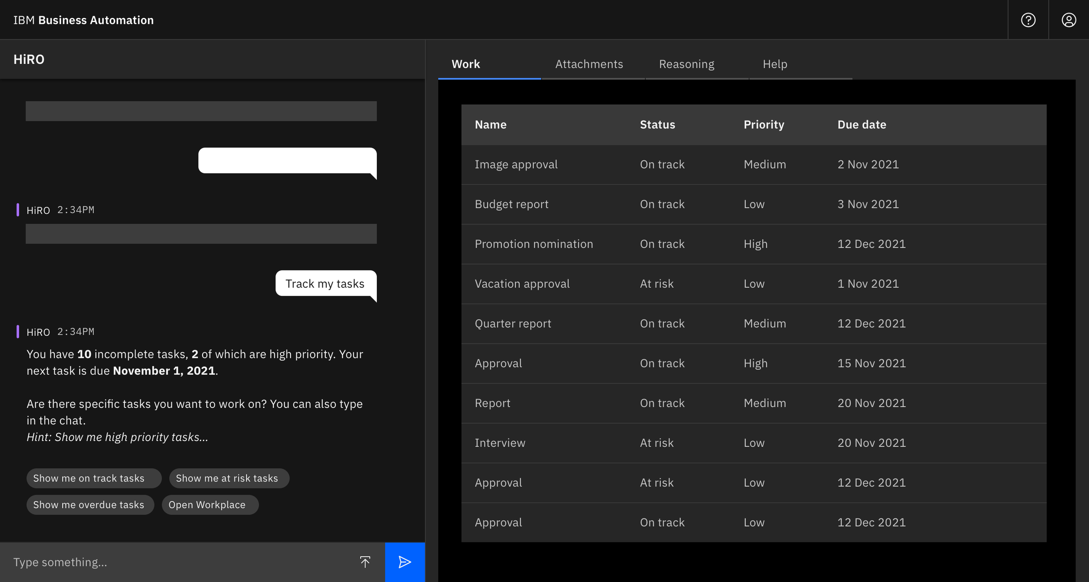Image resolution: width=1089 pixels, height=582 pixels.
Task: Click the empty white chat bubble
Action: [x=287, y=162]
